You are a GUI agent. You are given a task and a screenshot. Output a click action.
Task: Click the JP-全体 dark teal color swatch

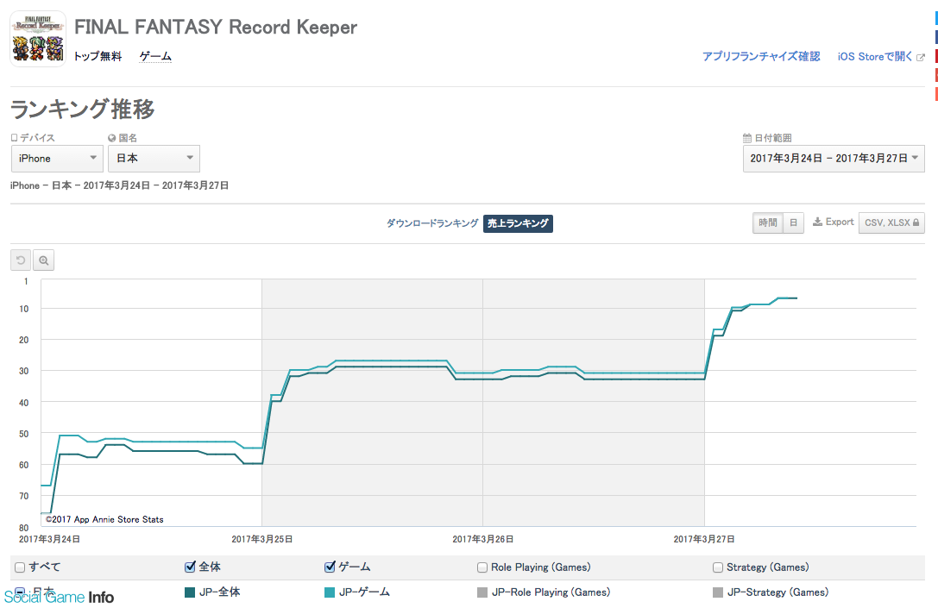(x=190, y=592)
